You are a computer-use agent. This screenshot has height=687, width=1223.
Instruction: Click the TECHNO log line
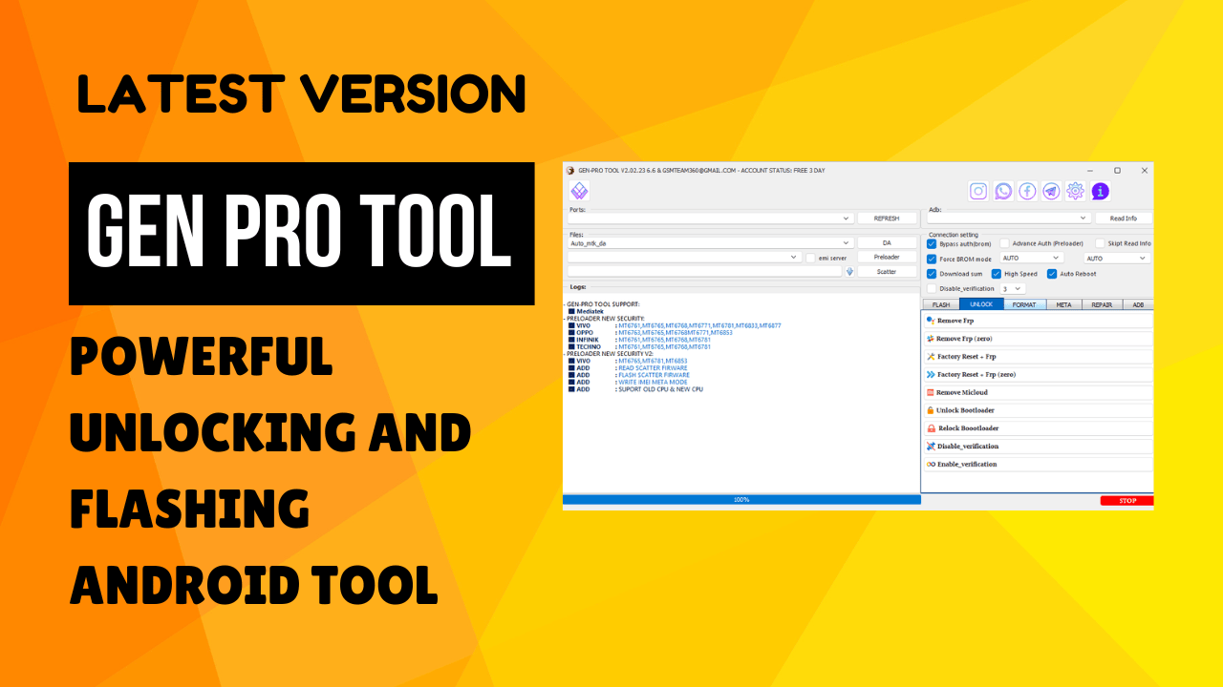click(639, 346)
